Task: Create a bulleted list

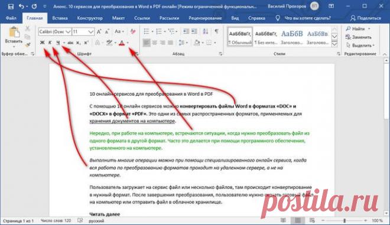Action: [147, 31]
